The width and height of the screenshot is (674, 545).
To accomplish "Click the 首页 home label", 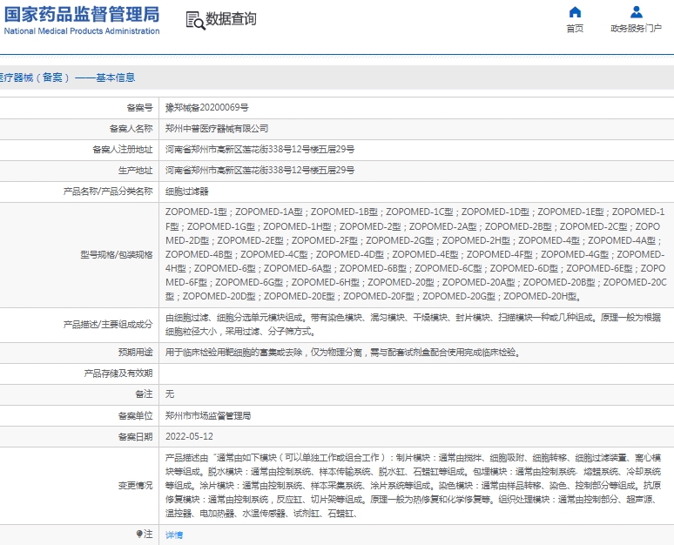I will pyautogui.click(x=575, y=29).
